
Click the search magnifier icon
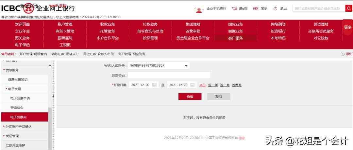point(349,8)
